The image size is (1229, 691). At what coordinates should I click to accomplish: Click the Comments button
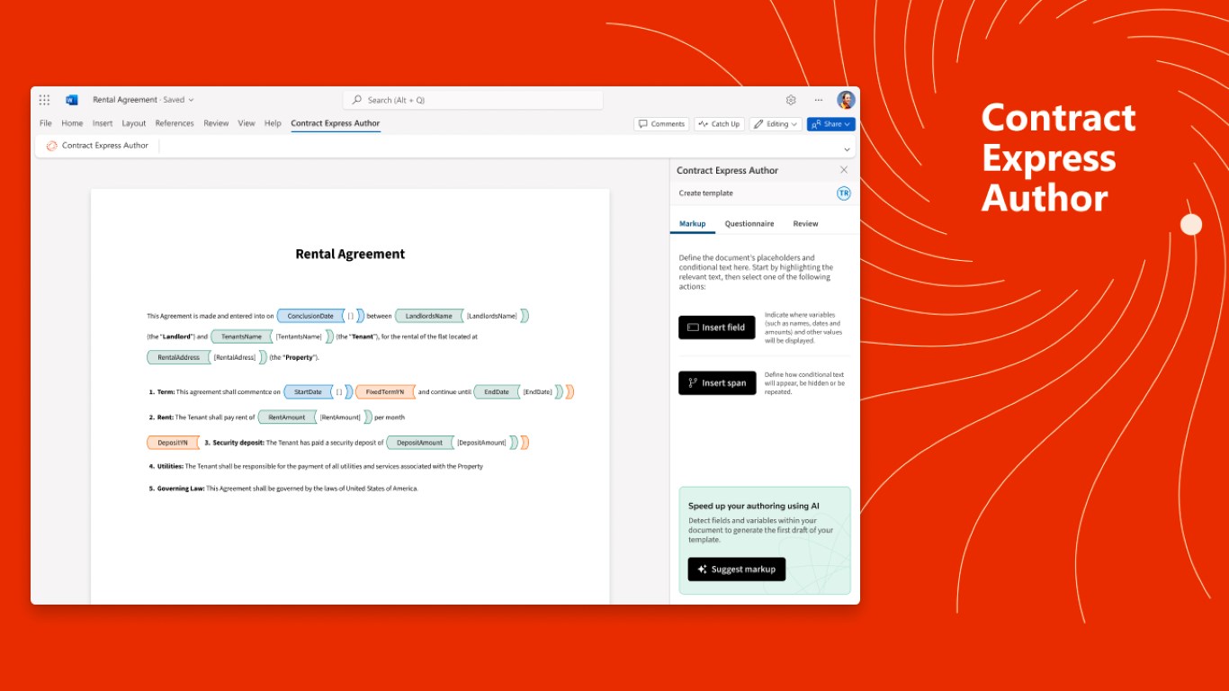tap(661, 124)
